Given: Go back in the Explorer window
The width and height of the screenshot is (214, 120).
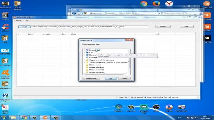Looking at the screenshot, I should pos(74,13).
